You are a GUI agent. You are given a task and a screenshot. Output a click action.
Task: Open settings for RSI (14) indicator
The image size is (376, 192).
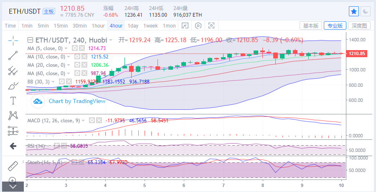pos(56,146)
